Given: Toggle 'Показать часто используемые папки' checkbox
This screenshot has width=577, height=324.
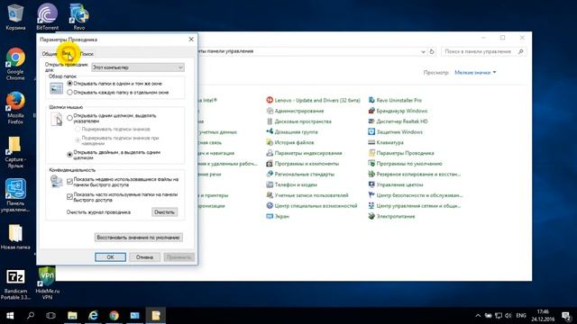Looking at the screenshot, I should [x=69, y=197].
